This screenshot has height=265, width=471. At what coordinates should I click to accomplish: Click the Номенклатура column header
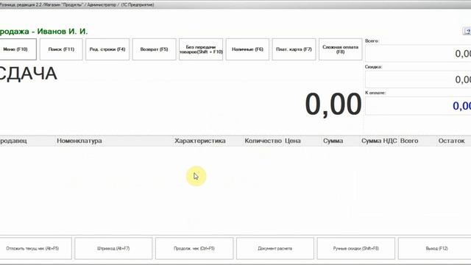click(115, 141)
